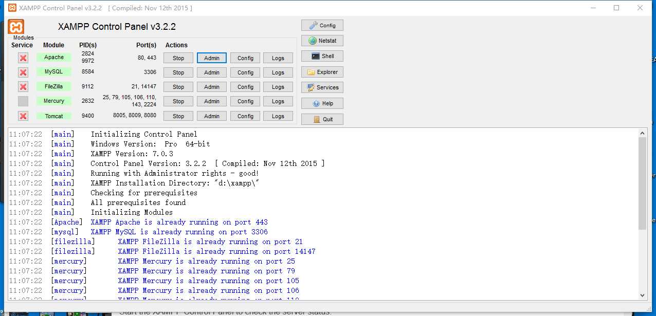Toggle the Mercury service checkbox
The width and height of the screenshot is (656, 316).
pos(23,101)
